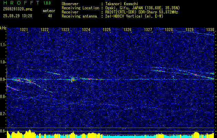Select the version number 1.0.0
The width and height of the screenshot is (217, 138).
[x=47, y=3]
